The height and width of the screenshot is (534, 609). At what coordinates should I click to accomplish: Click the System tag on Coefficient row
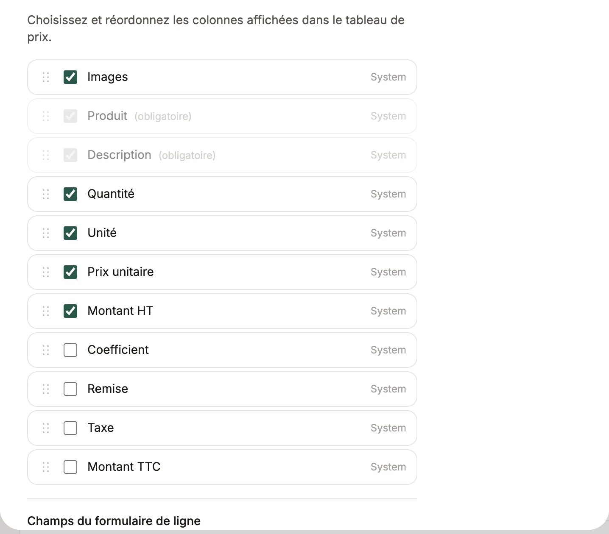(388, 350)
